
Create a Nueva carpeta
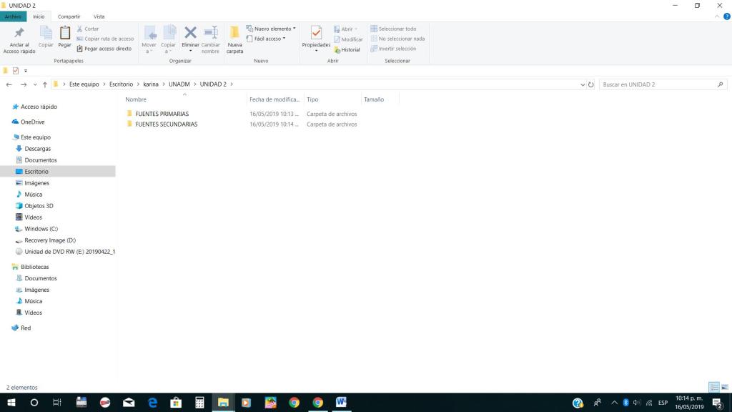(234, 40)
